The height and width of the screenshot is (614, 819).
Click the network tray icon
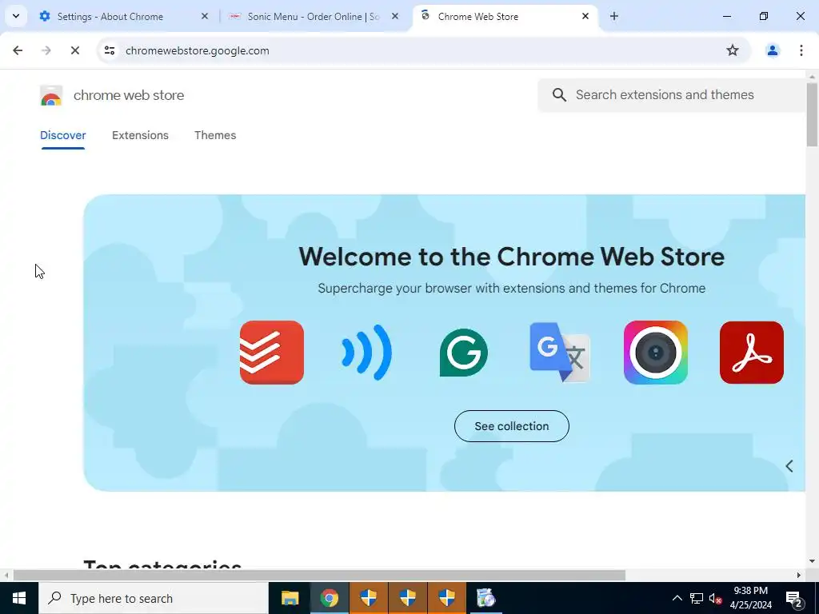tap(697, 598)
